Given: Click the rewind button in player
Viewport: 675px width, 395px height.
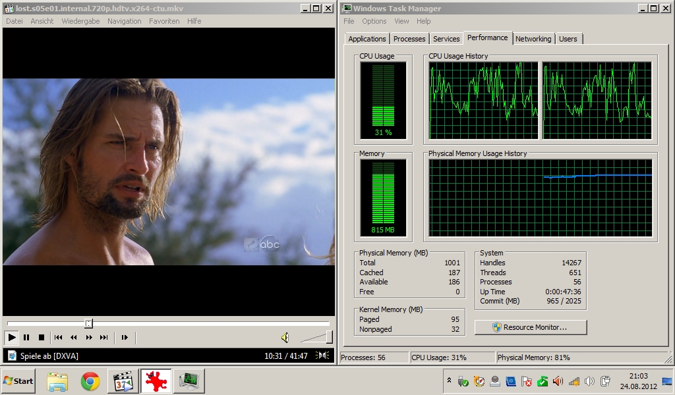Looking at the screenshot, I should [73, 338].
